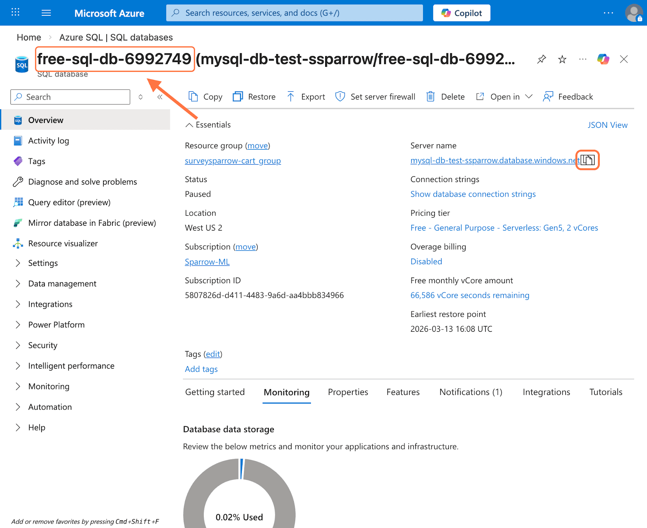Open the hamburger portal menu

pyautogui.click(x=46, y=13)
